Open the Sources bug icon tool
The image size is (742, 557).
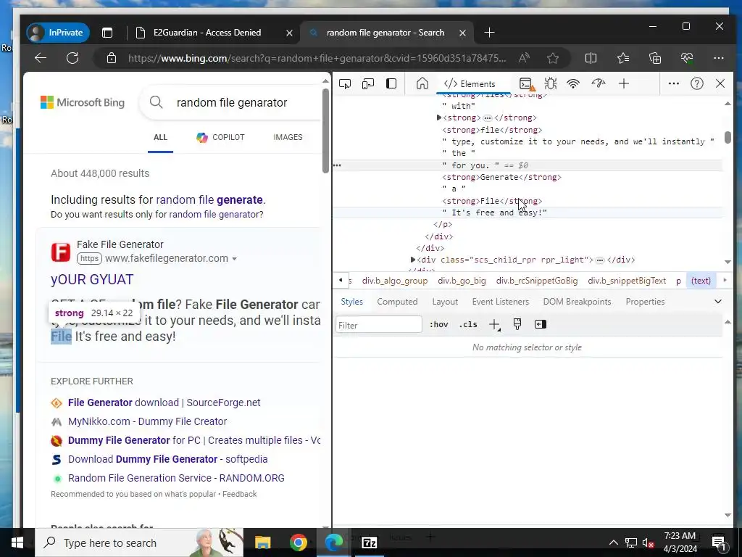point(551,84)
